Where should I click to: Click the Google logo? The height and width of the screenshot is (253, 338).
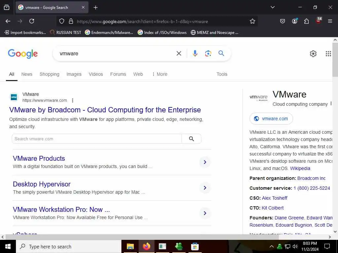(23, 54)
